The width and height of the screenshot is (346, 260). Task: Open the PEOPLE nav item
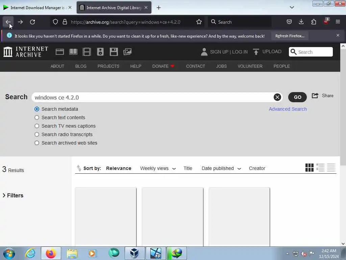(281, 66)
